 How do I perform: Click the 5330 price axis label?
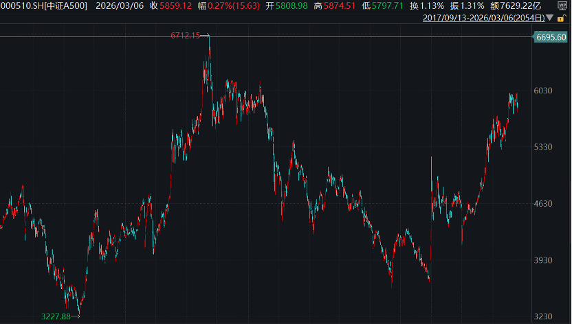pos(543,147)
